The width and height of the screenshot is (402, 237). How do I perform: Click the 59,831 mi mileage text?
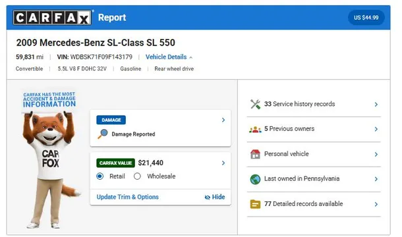pyautogui.click(x=30, y=57)
